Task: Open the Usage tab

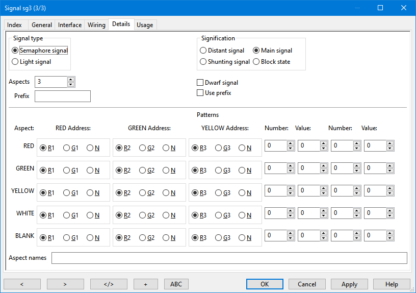Action: [x=145, y=25]
